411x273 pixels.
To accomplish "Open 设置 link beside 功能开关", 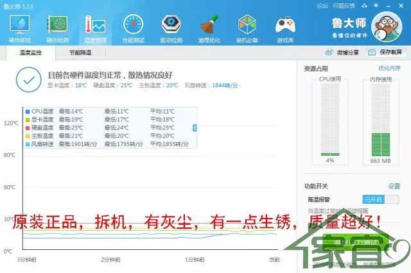I will (394, 186).
